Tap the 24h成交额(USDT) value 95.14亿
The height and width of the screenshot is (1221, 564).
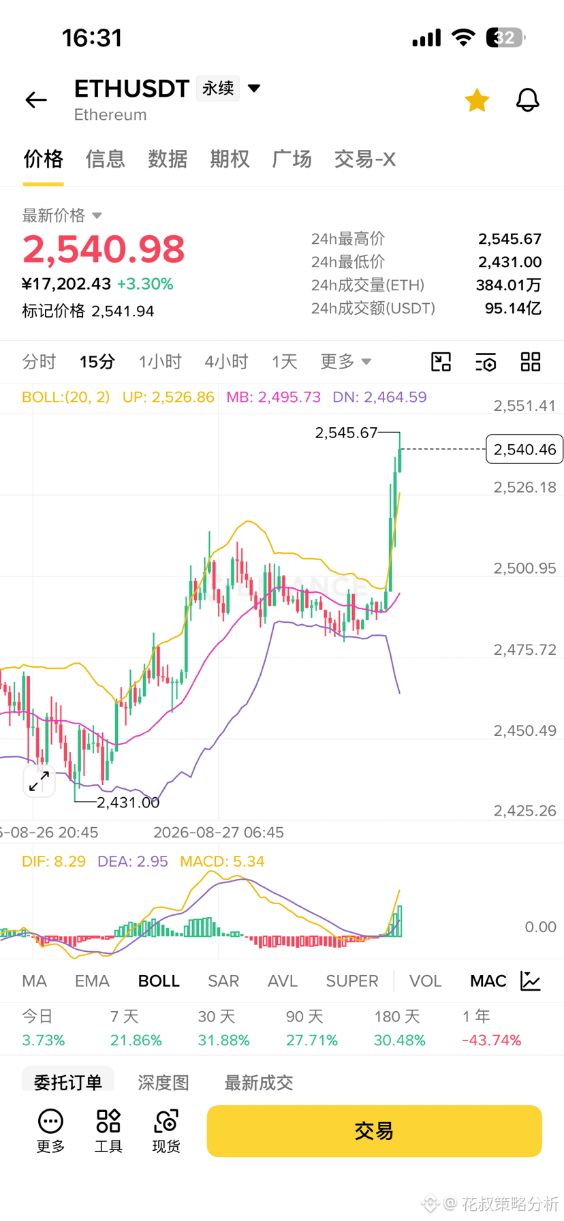(513, 309)
